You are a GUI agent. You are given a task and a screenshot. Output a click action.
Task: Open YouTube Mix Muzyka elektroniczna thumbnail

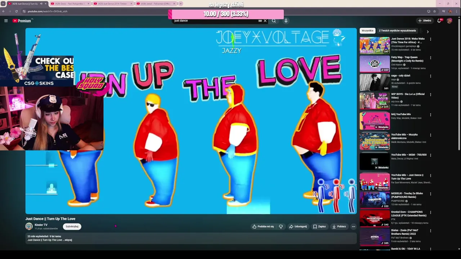375,141
